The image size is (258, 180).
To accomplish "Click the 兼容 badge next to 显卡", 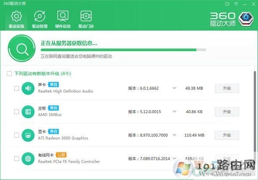I will [x=53, y=132].
